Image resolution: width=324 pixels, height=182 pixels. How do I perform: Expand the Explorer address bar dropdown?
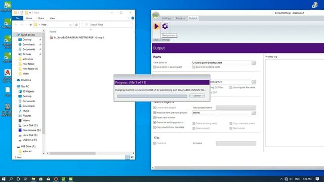click(70, 25)
